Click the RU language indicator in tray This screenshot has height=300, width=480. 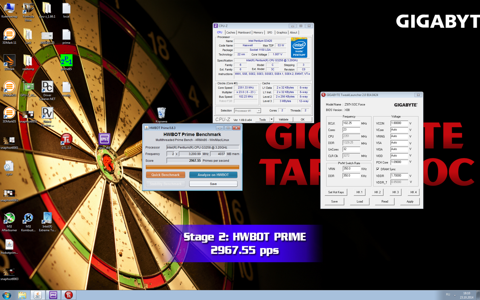(448, 294)
